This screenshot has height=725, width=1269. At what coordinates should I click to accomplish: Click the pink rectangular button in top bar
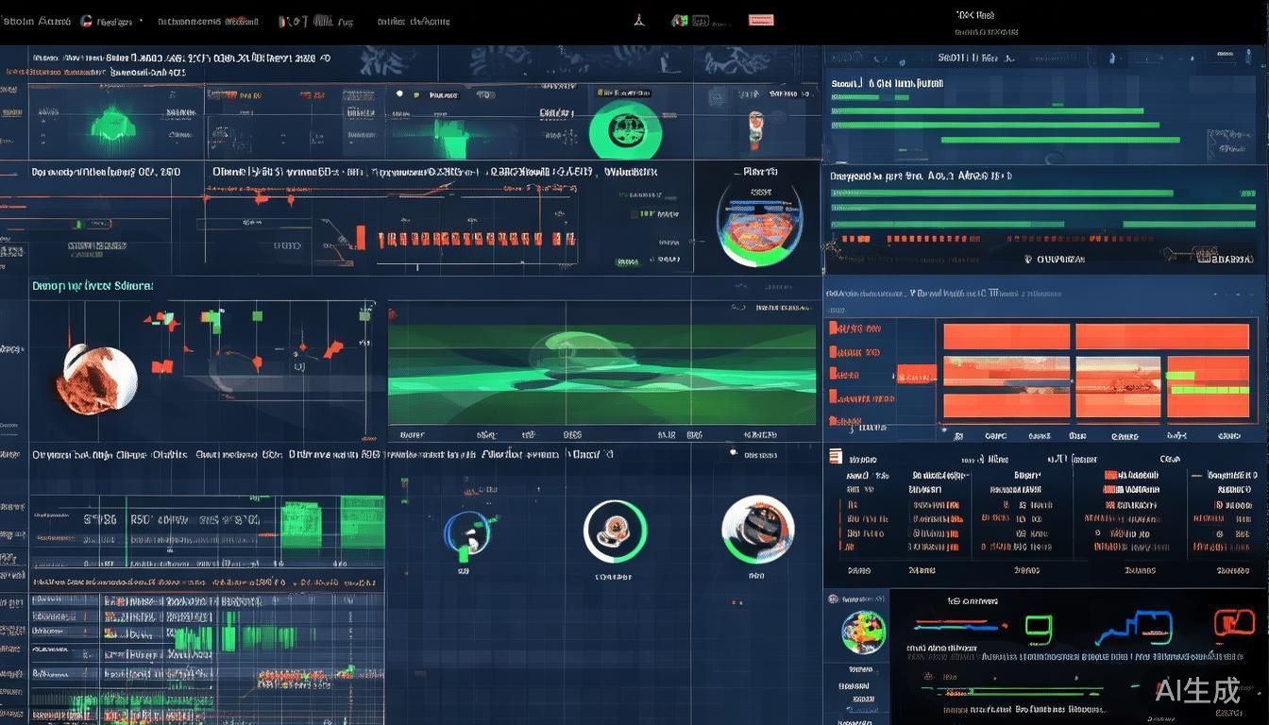click(760, 20)
